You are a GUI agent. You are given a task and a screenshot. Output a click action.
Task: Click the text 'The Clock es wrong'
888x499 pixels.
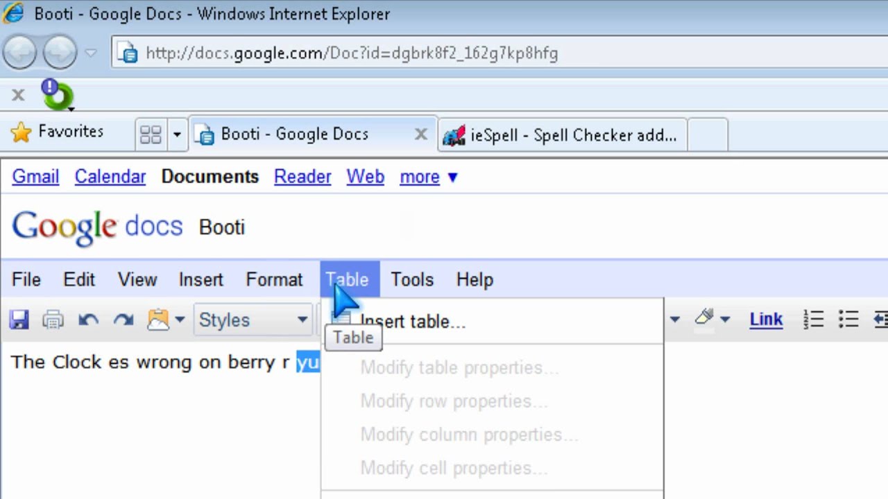(102, 362)
